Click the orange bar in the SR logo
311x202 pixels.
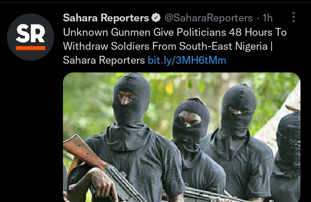[31, 48]
